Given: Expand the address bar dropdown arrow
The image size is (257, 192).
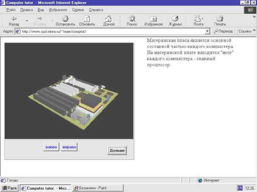Looking at the screenshot, I should [x=207, y=31].
